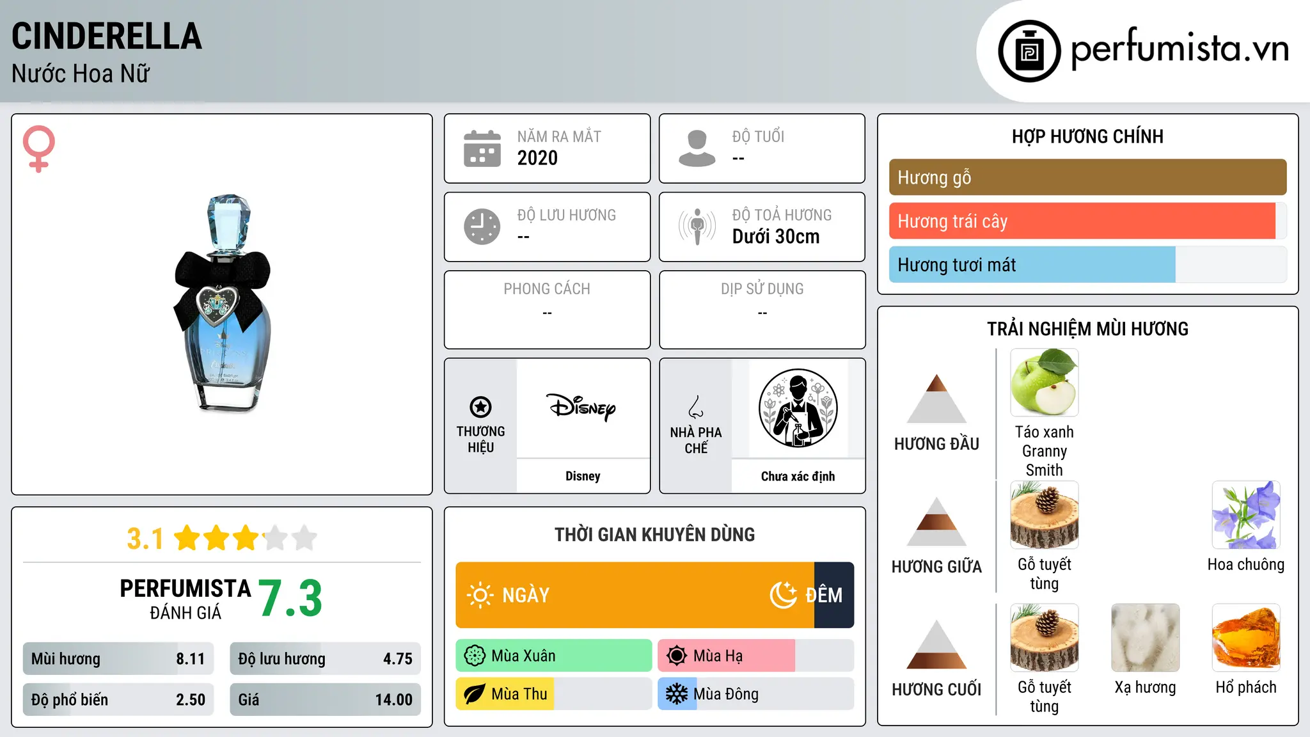Click the THỜI GIAN KHUYÊN DÙNG heading
Viewport: 1310px width, 737px height.
[x=655, y=535]
